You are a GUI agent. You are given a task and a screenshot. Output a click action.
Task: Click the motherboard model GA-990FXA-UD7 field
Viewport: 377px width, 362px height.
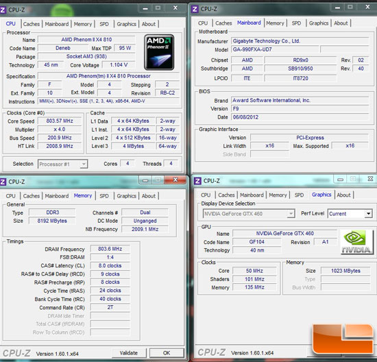click(x=276, y=49)
